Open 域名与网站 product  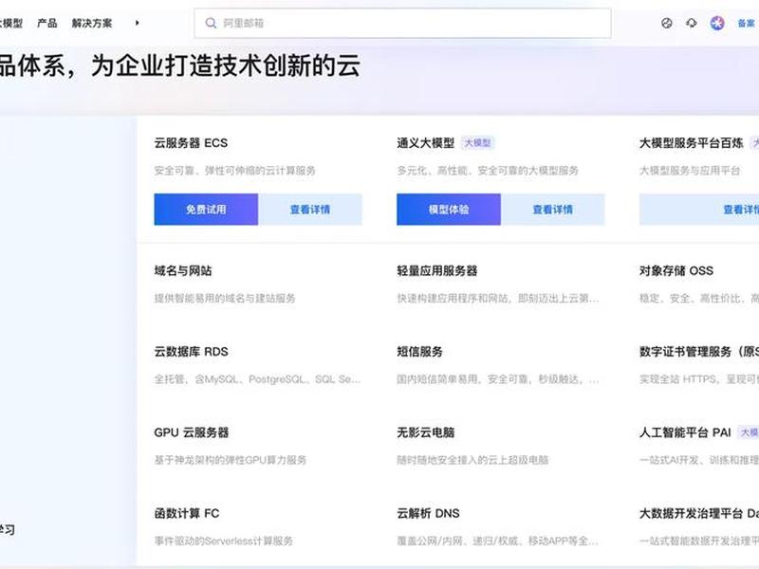click(x=183, y=271)
